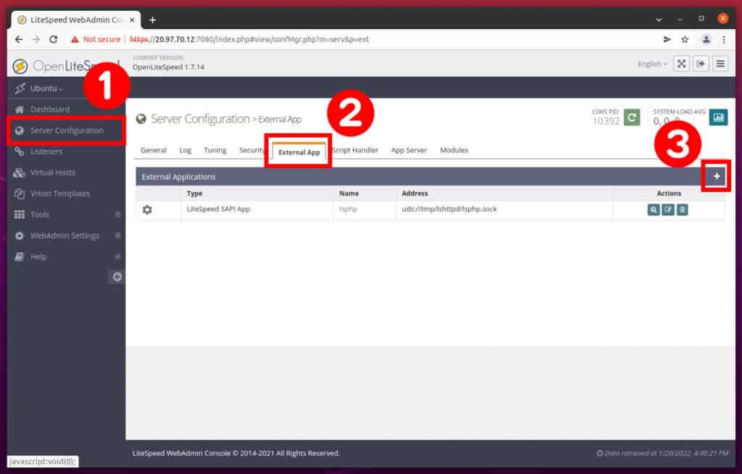
Task: Switch to the Modules tab
Action: tap(454, 150)
